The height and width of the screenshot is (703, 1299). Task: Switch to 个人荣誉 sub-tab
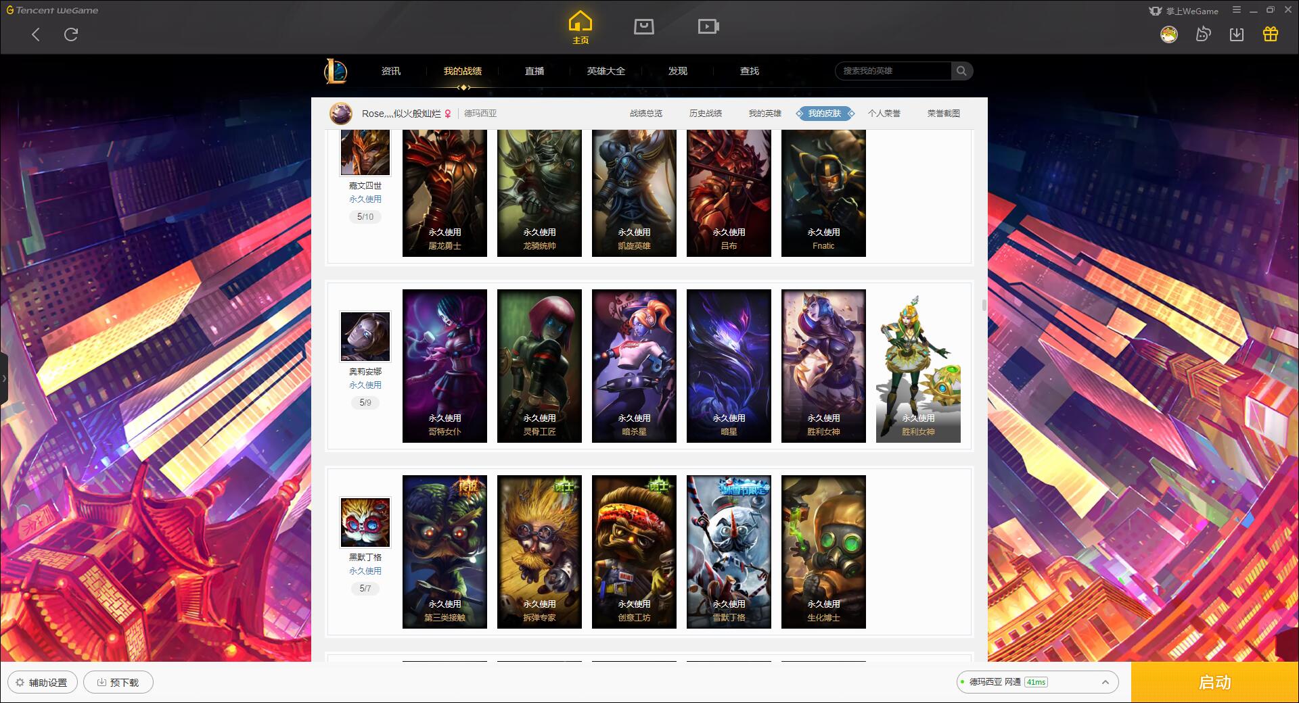tap(884, 114)
